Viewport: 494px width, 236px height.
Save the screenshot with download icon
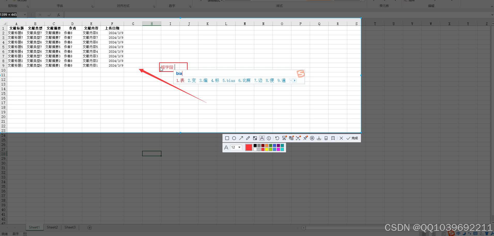click(319, 138)
